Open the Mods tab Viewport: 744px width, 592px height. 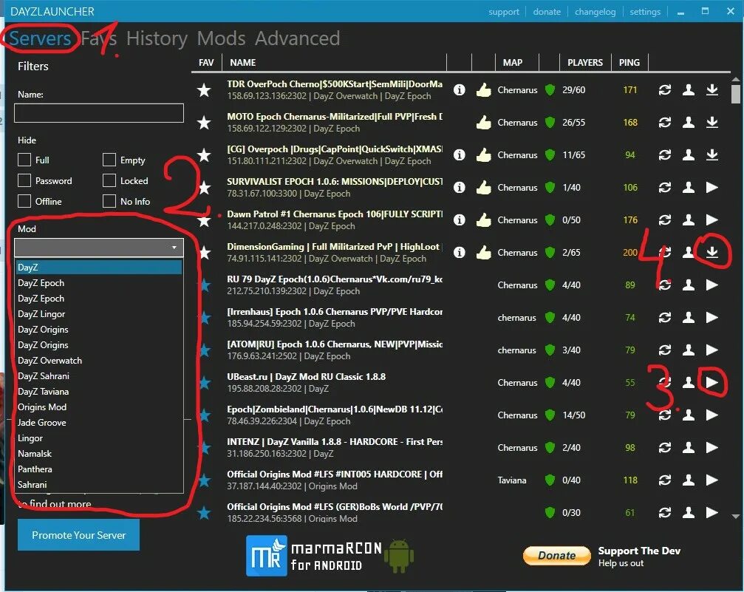(221, 38)
